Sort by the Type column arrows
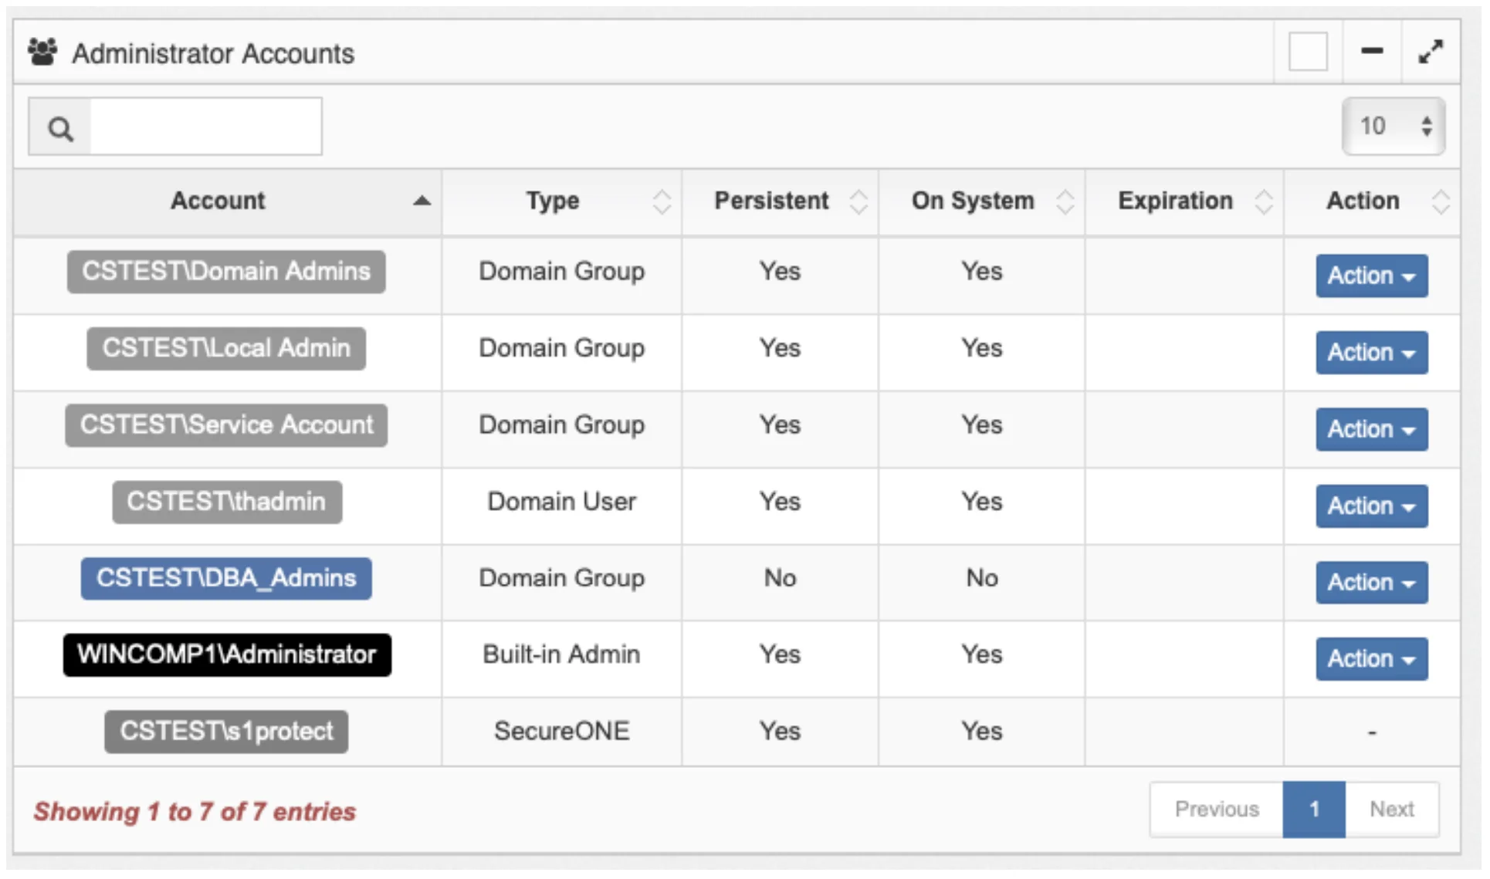1490x879 pixels. click(x=662, y=201)
